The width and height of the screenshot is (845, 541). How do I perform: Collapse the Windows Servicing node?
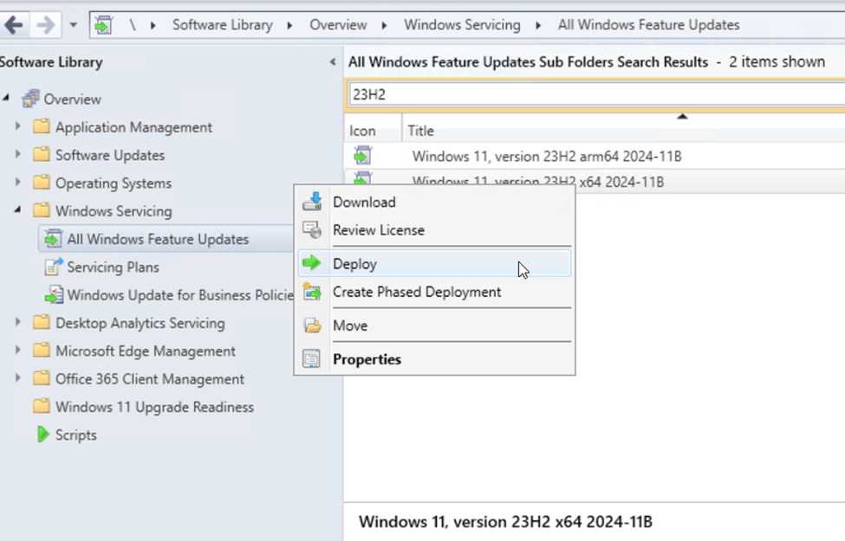(x=17, y=210)
